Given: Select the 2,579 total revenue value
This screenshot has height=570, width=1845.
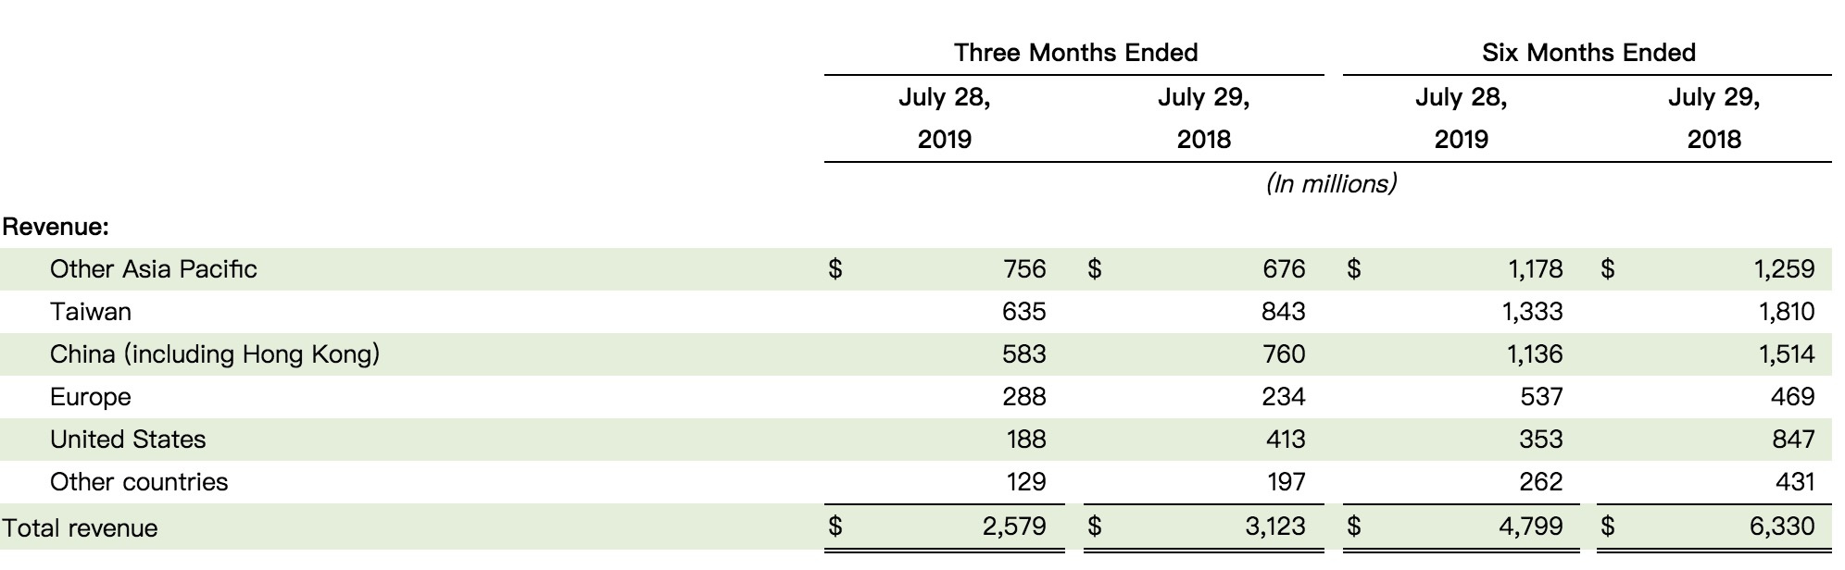Looking at the screenshot, I should [x=1013, y=527].
